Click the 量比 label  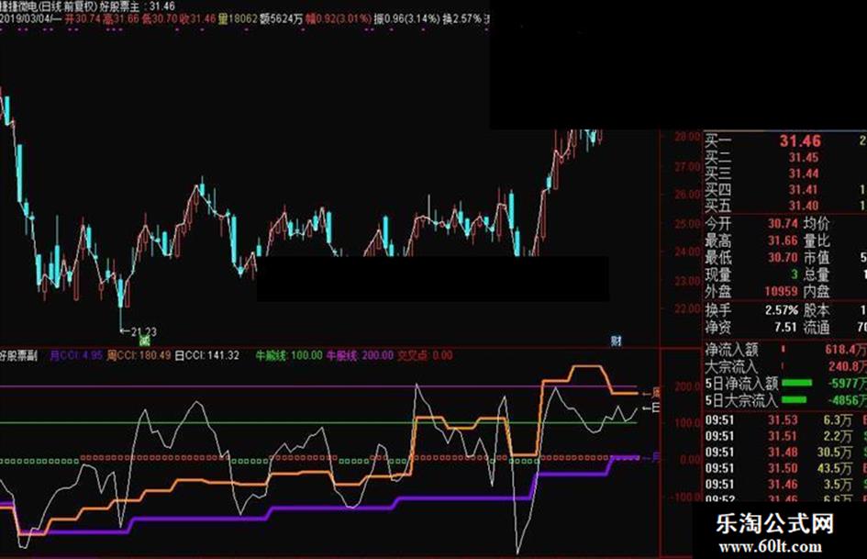tap(817, 240)
